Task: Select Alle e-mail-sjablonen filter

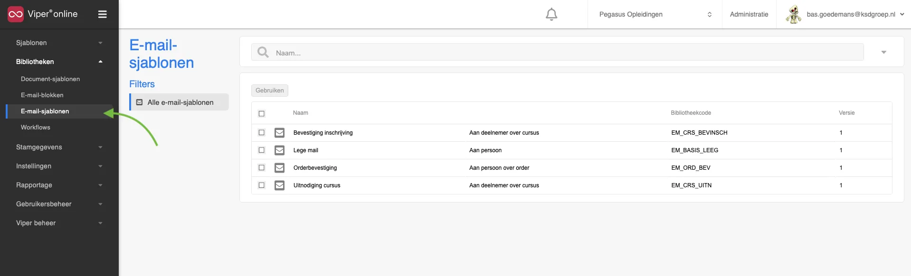Action: (180, 102)
